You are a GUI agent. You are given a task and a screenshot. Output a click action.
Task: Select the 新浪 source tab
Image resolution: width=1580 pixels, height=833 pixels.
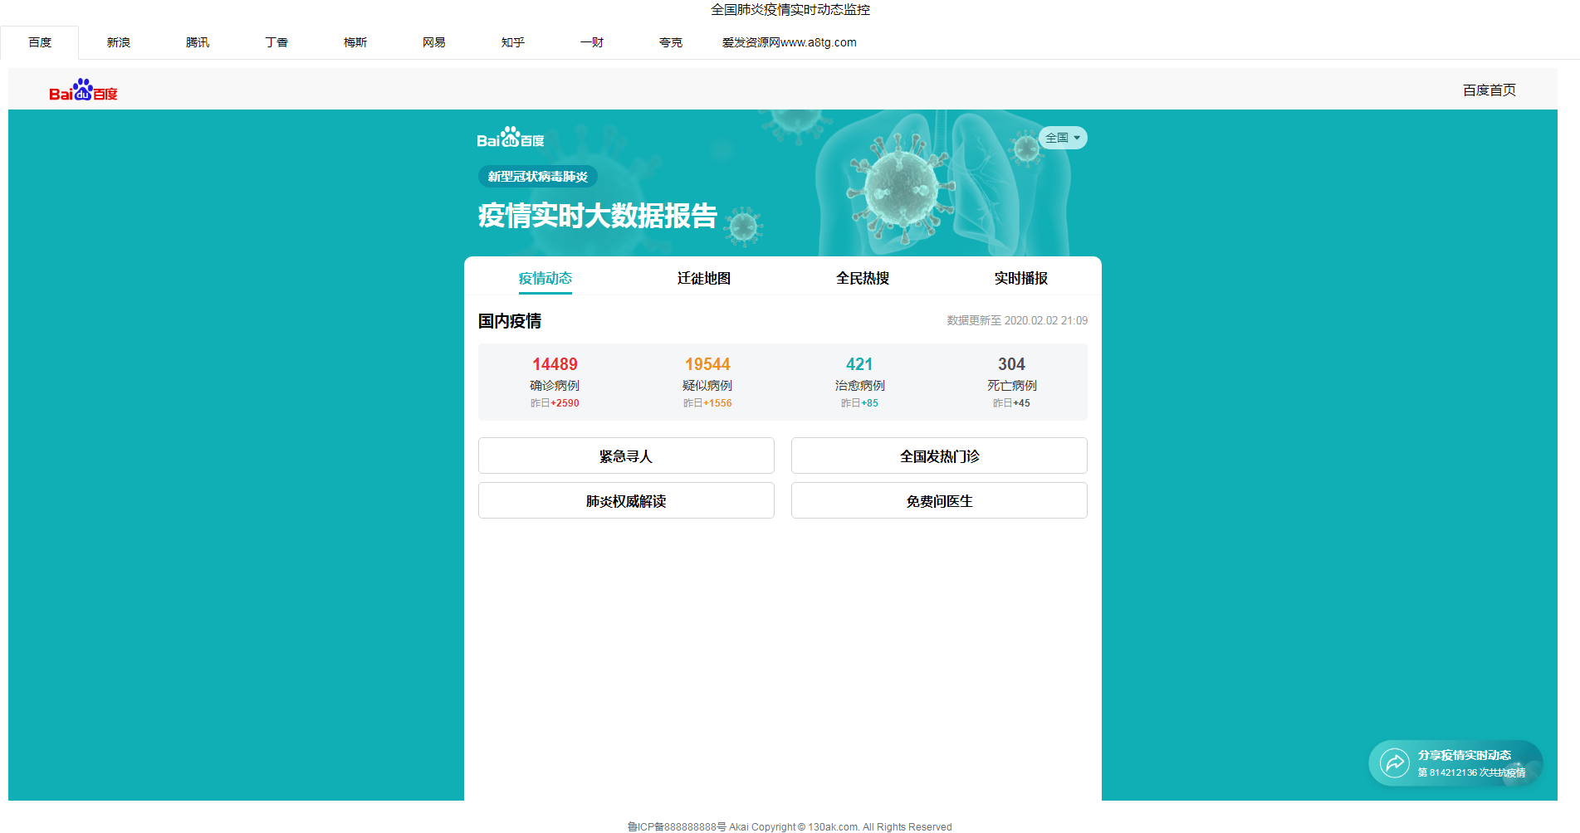(119, 42)
